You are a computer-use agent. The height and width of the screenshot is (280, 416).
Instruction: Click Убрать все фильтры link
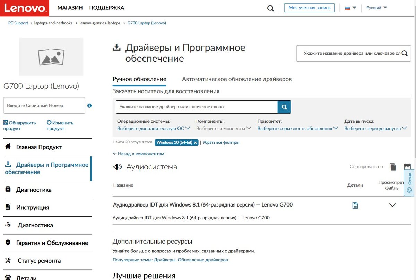[221, 142]
